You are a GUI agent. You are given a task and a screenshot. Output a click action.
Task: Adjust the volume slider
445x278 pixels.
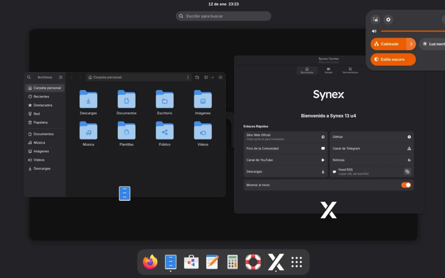coord(412,31)
